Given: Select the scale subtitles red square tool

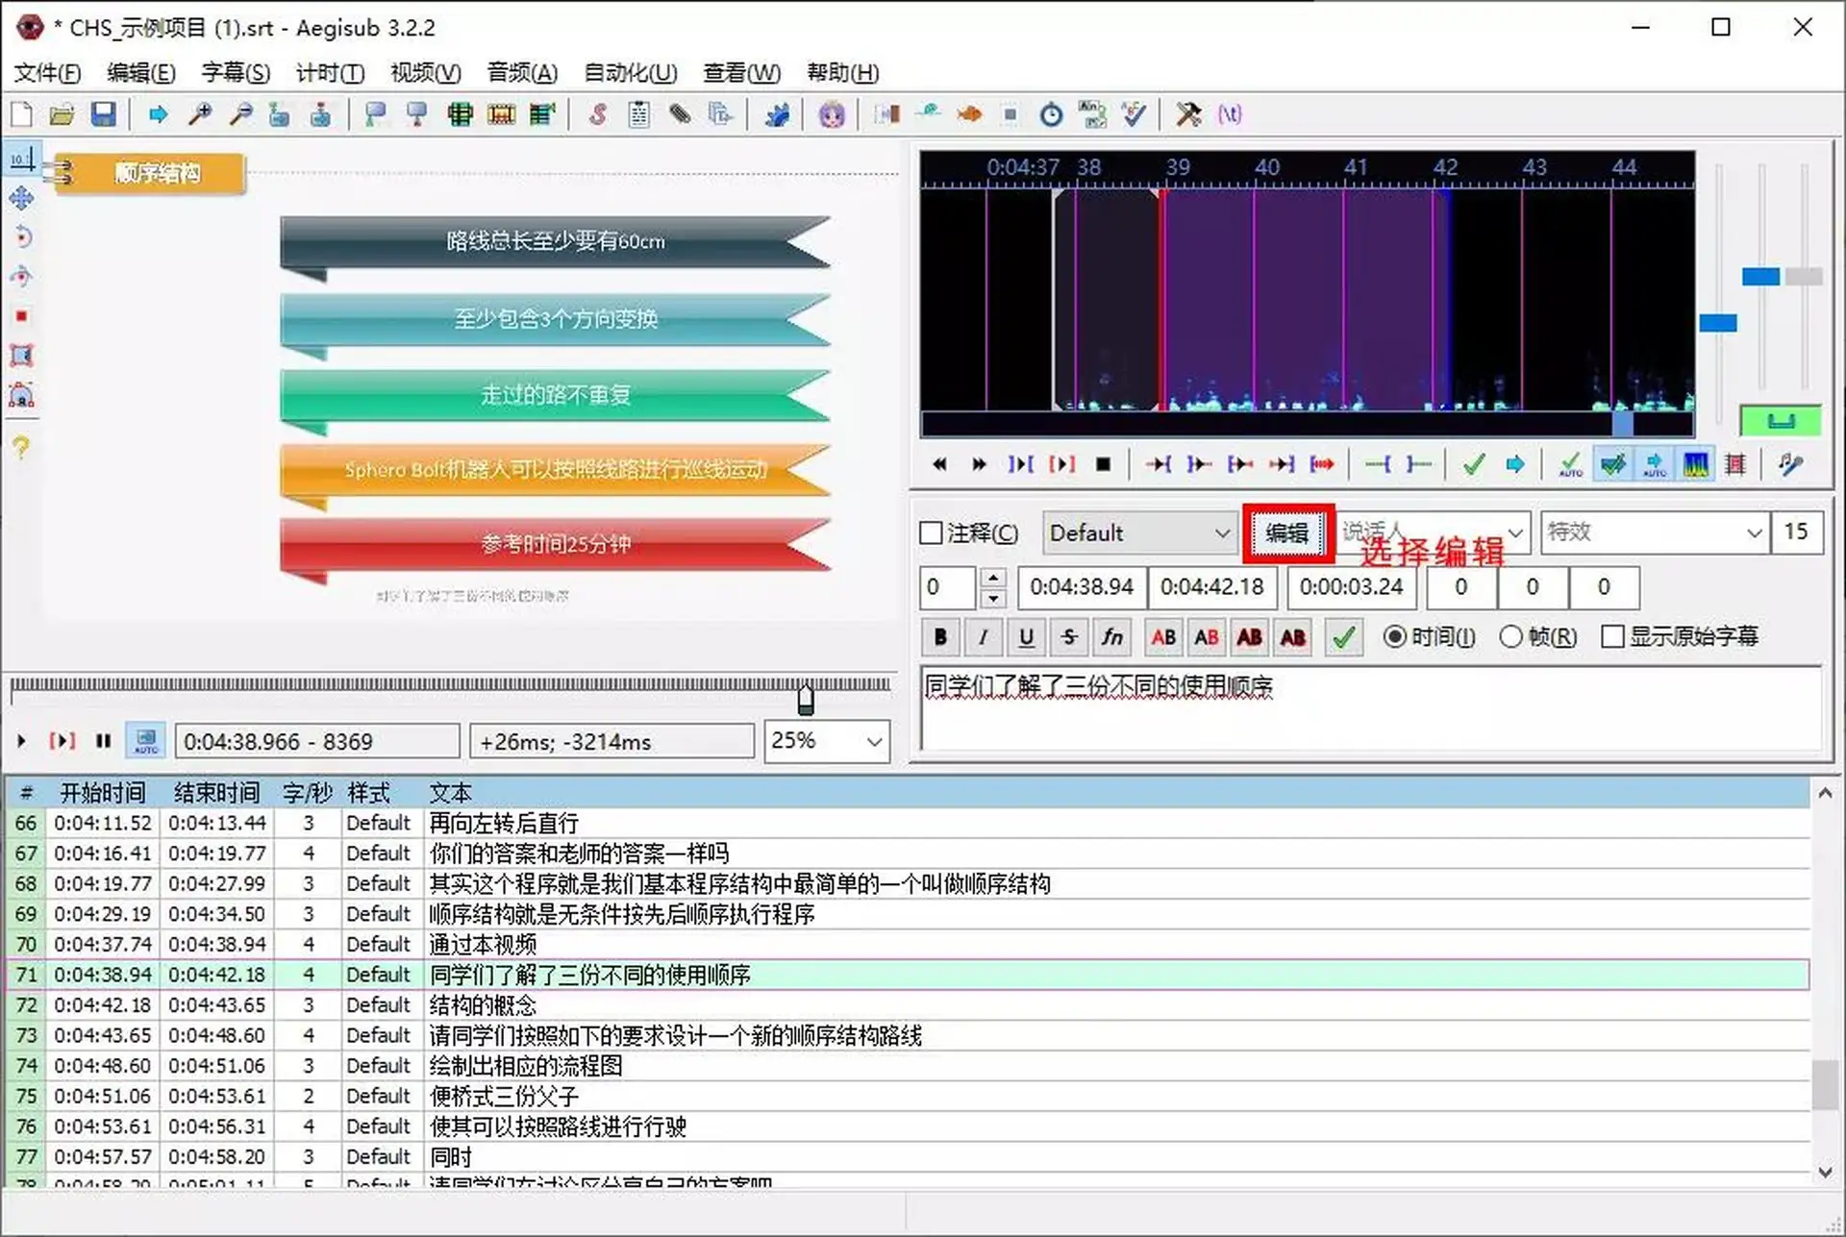Looking at the screenshot, I should tap(21, 316).
